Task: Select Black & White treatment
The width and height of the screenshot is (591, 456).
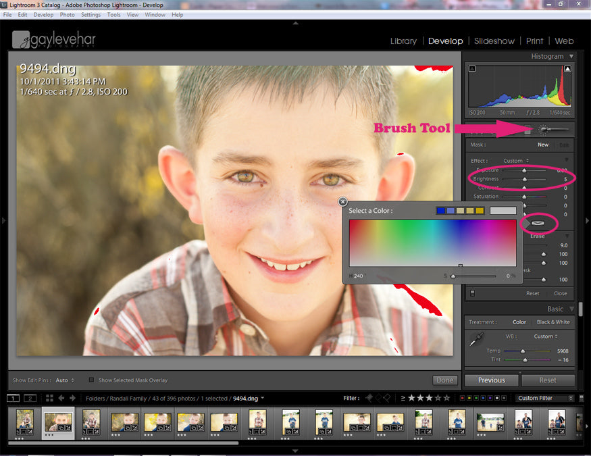Action: tap(553, 322)
